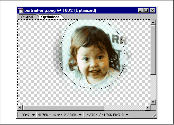Click the child's face in the canvas

click(x=93, y=60)
